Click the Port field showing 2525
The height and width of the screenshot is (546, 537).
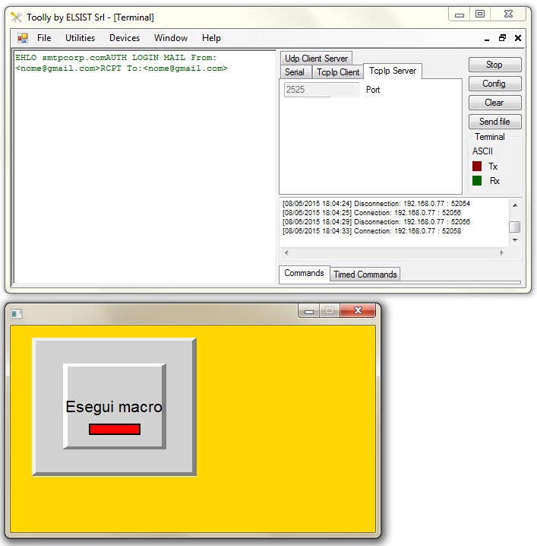click(321, 90)
